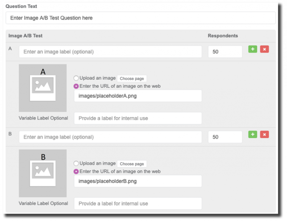Viewport: 287px width, 221px height.
Task: Click the placeholder A image thumbnail
Action: 43,88
